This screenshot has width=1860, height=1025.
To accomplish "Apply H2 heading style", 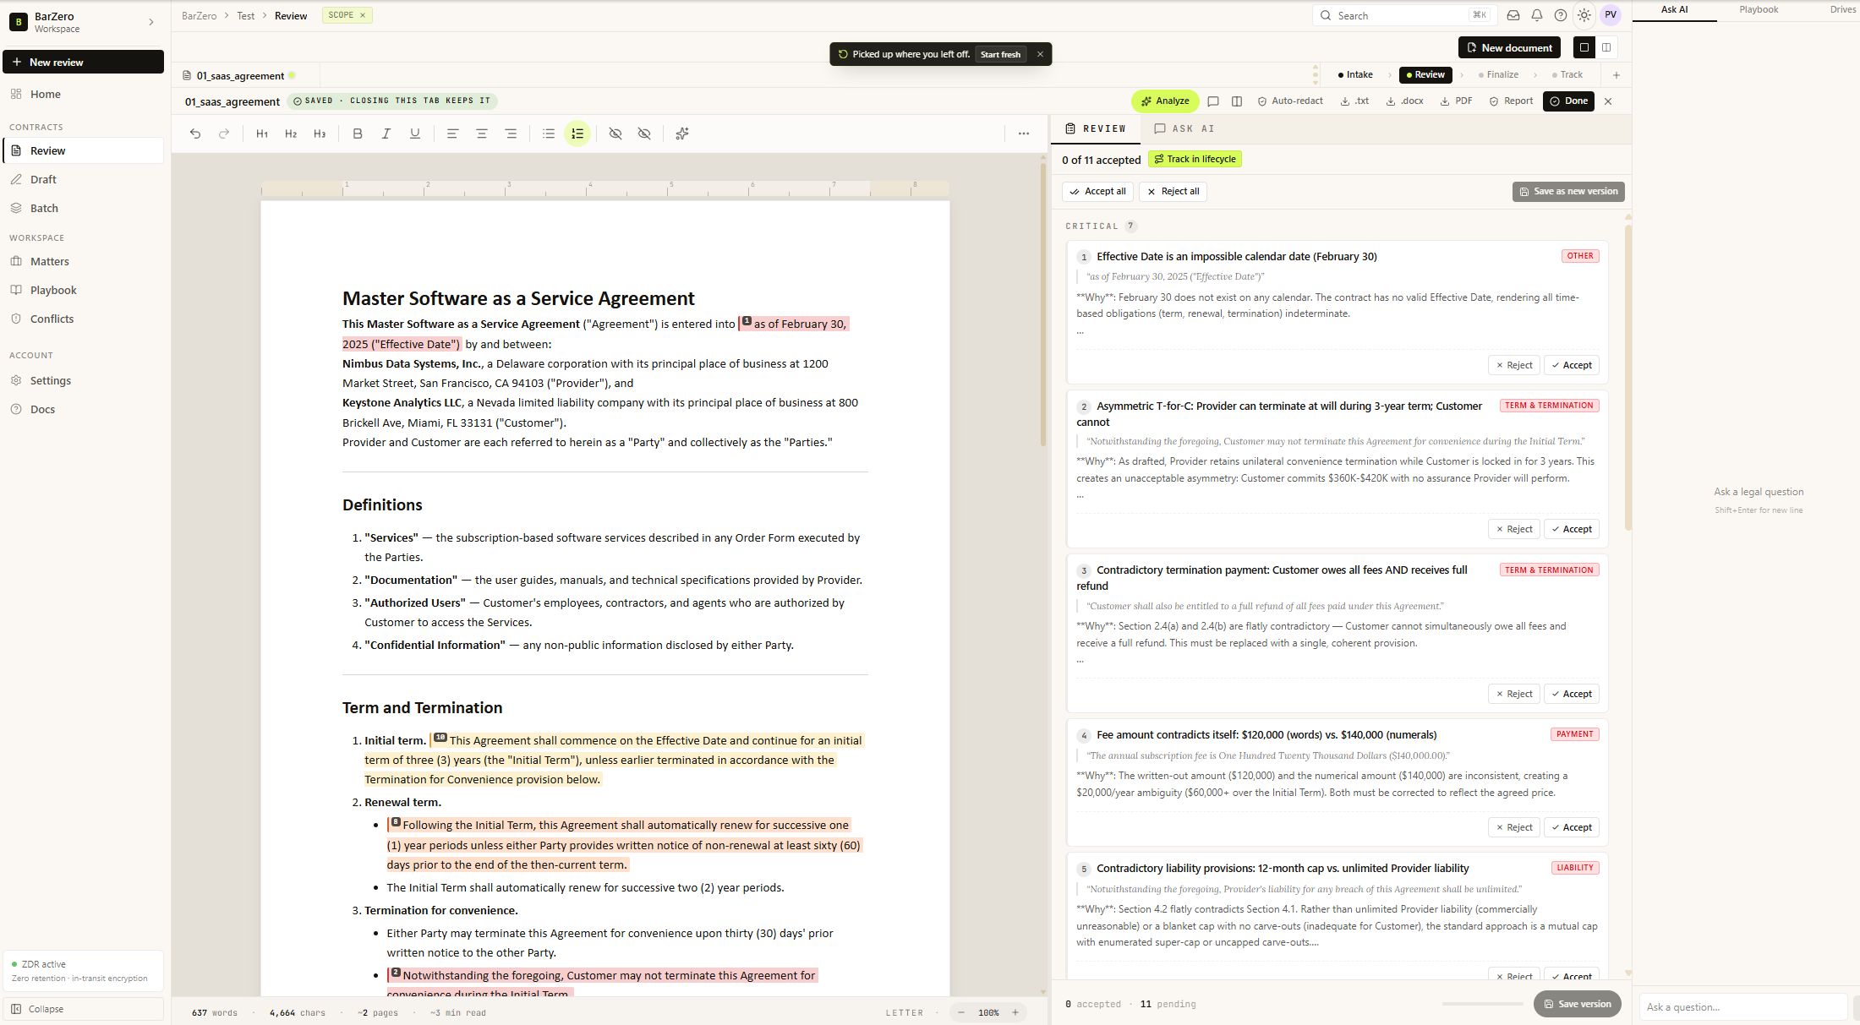I will 291,134.
